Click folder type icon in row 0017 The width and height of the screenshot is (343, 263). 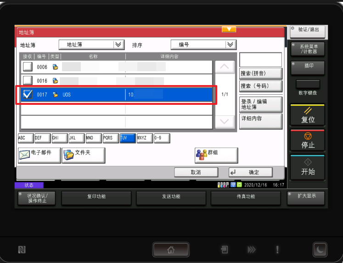click(56, 95)
